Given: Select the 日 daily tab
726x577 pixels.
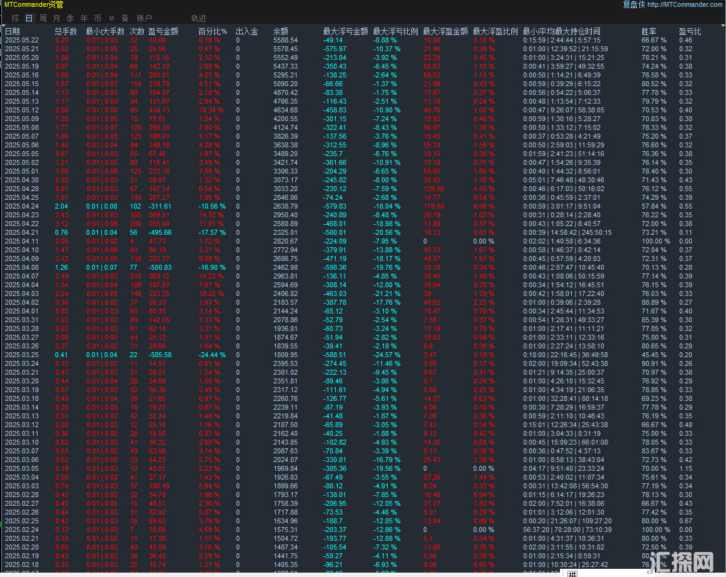Looking at the screenshot, I should point(29,18).
